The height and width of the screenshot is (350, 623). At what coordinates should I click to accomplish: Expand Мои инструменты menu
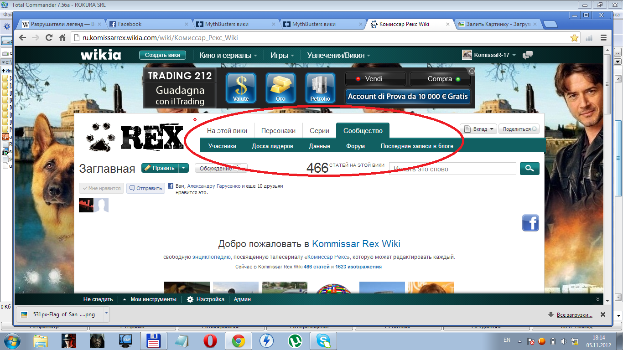coord(150,299)
